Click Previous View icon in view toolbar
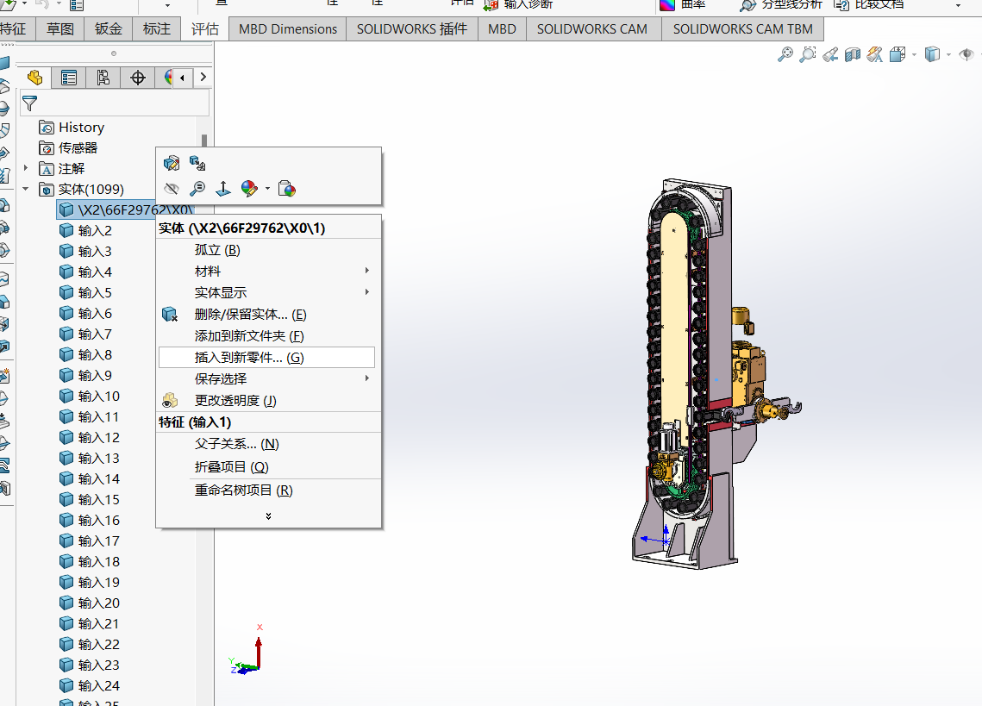The image size is (982, 706). (830, 54)
